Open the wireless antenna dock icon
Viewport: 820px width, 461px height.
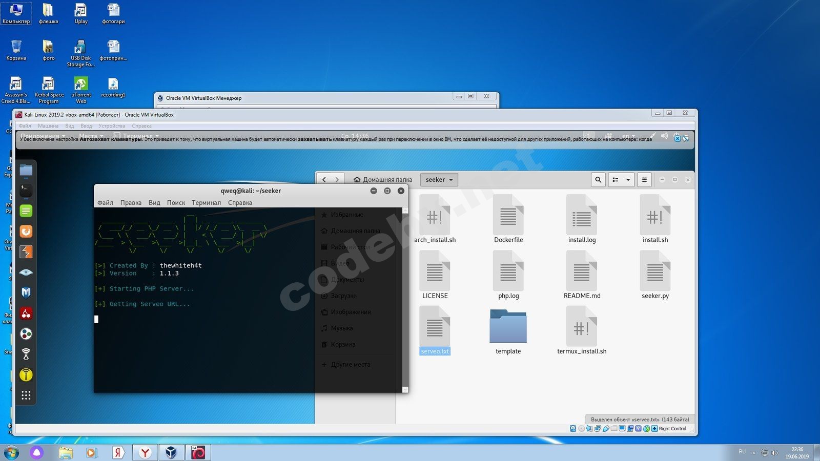(x=26, y=354)
